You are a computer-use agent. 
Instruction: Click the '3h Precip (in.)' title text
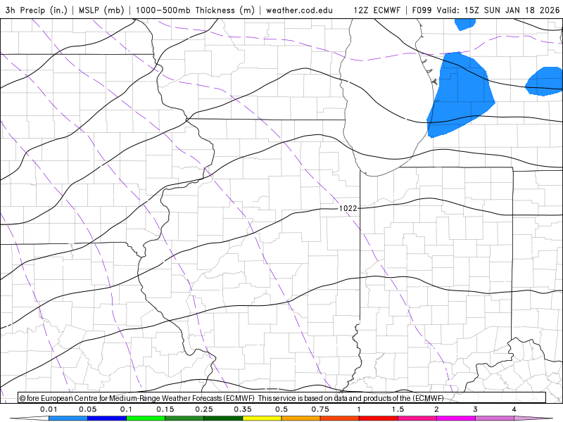click(37, 10)
